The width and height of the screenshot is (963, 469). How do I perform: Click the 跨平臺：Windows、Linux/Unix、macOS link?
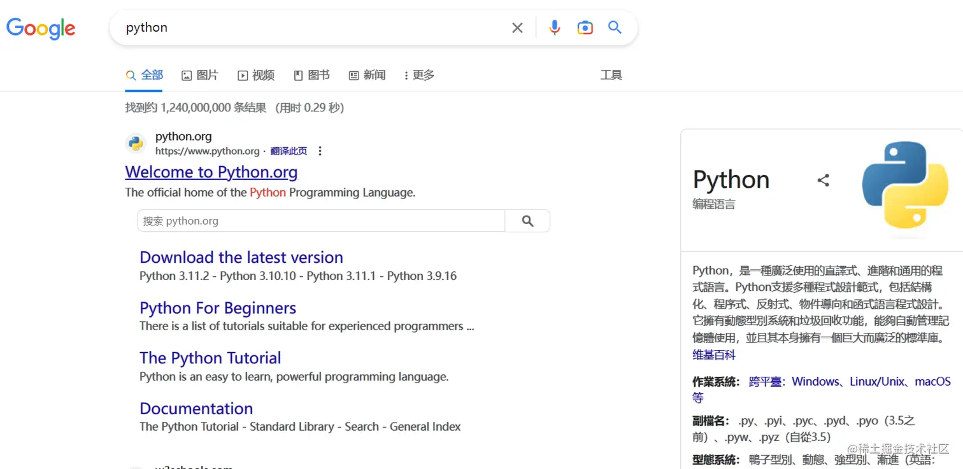coord(850,382)
